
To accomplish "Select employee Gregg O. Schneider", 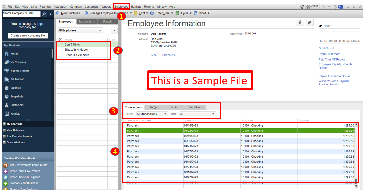I will 77,55.
